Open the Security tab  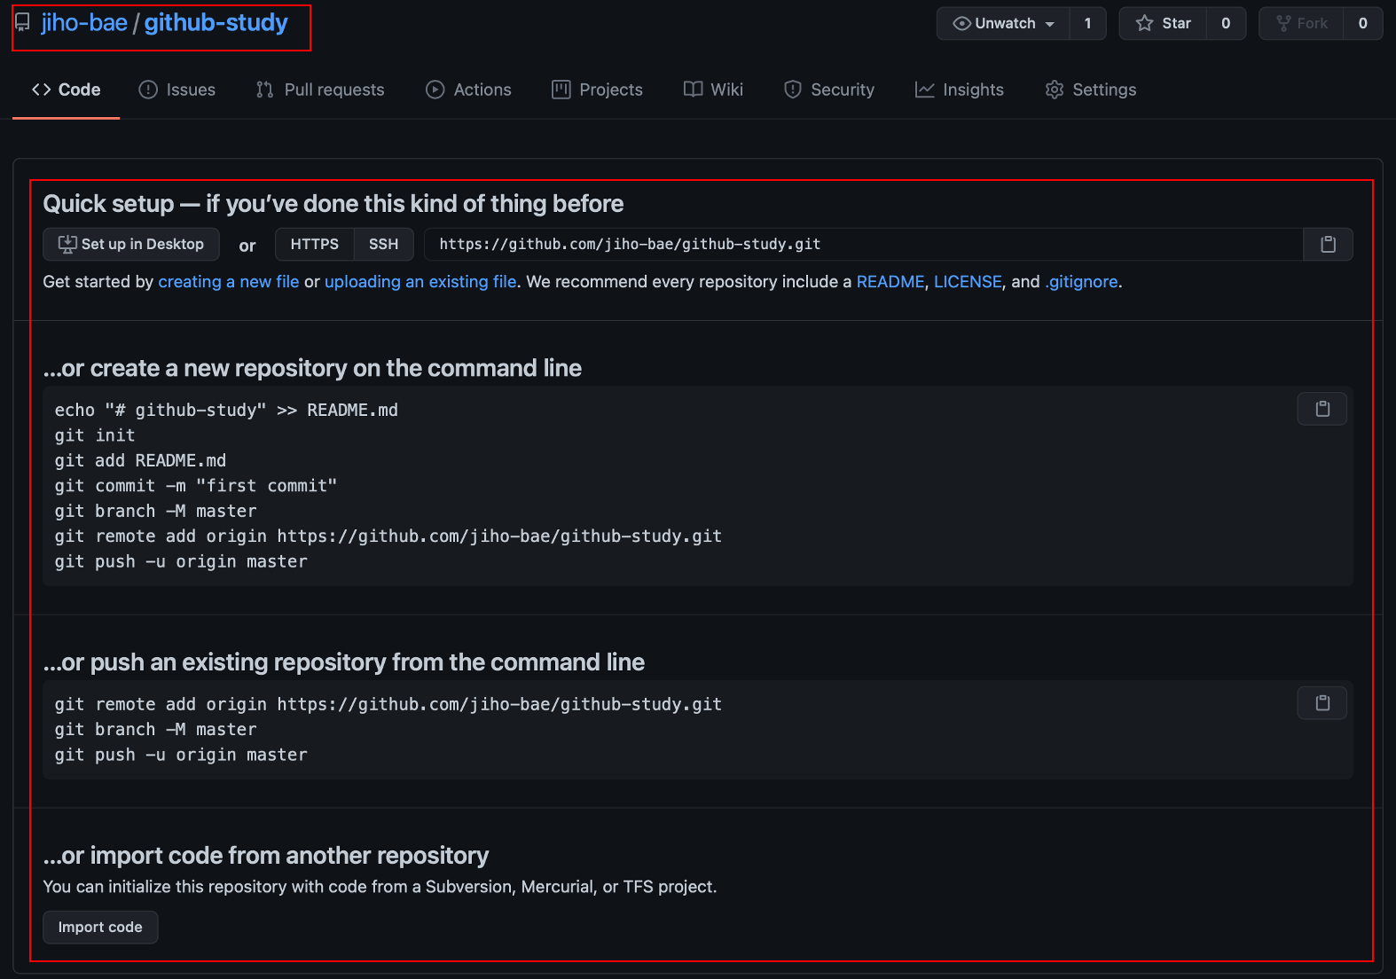829,90
